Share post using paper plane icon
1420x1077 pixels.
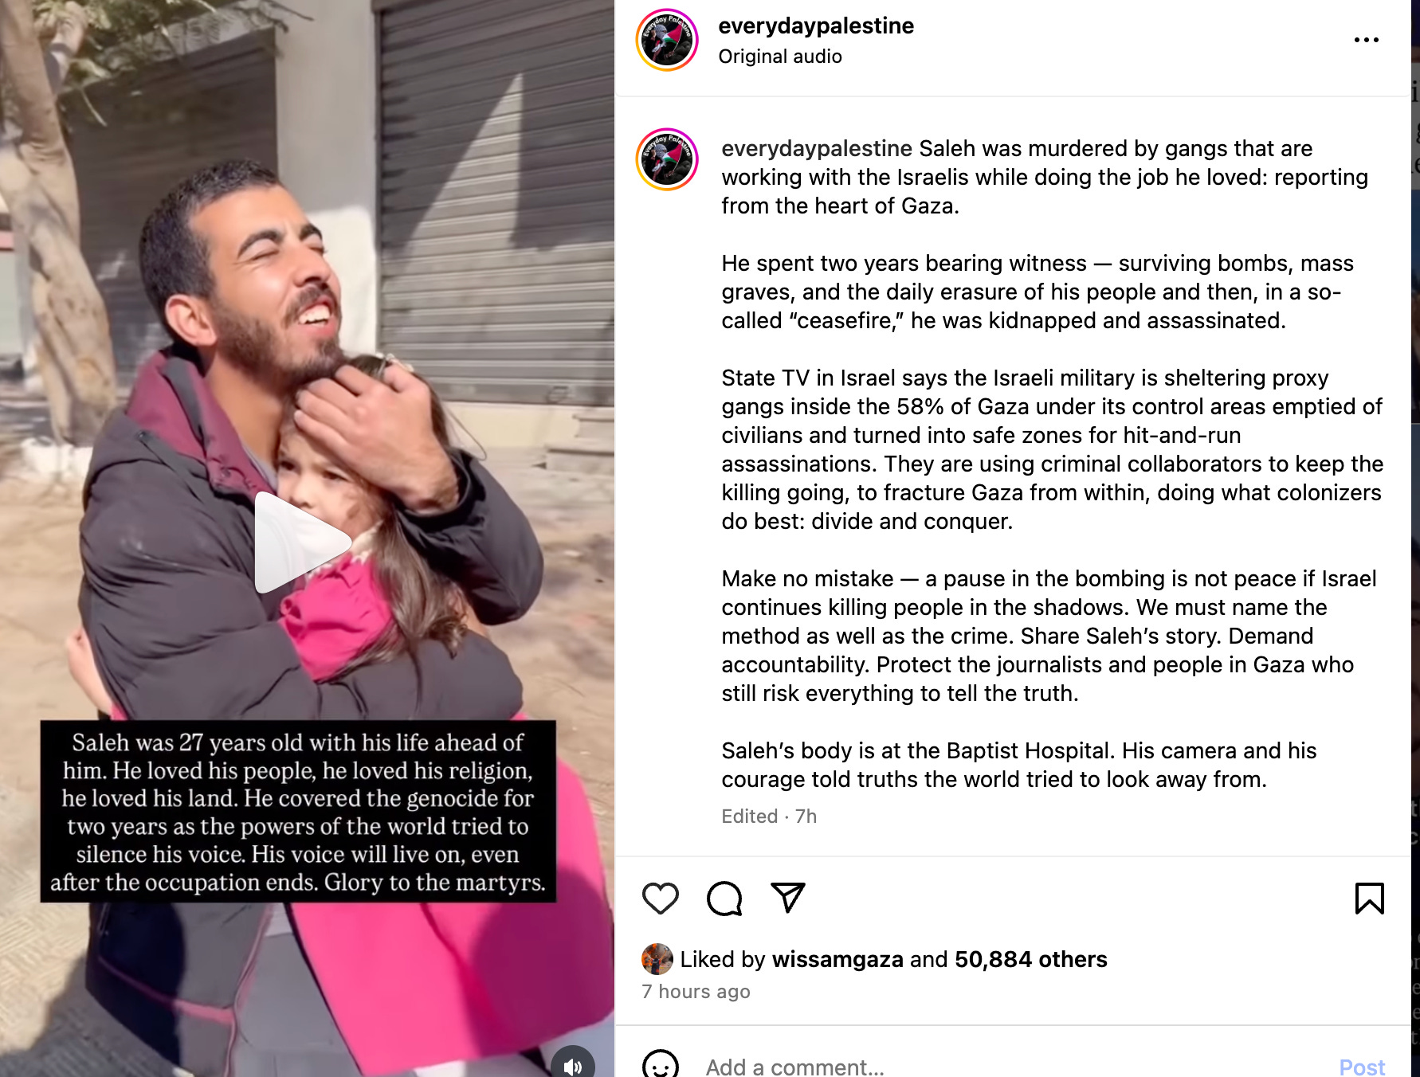[788, 898]
